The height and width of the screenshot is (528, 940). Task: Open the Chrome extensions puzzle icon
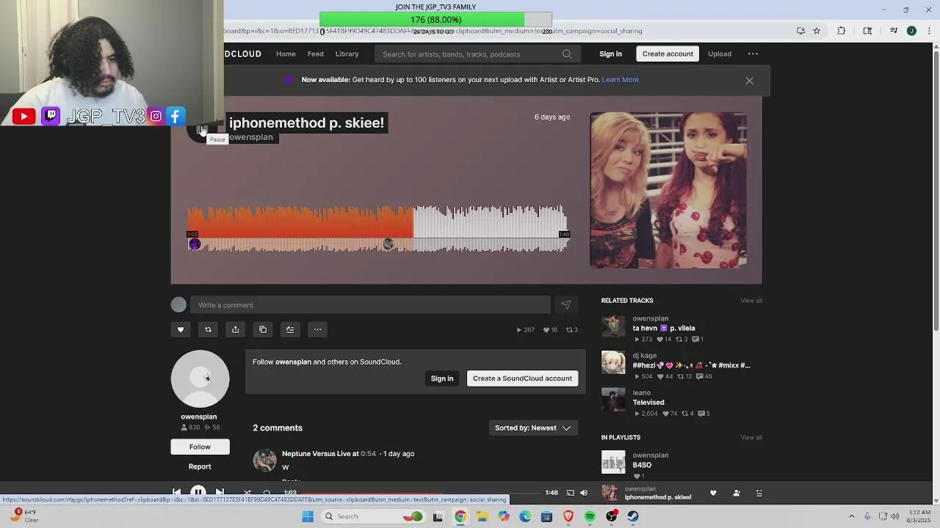[842, 31]
